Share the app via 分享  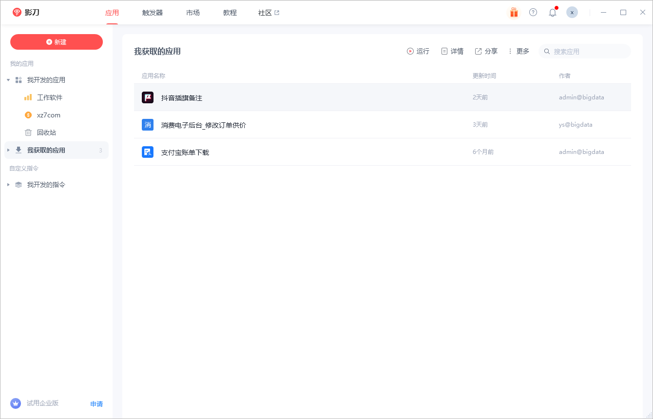486,51
